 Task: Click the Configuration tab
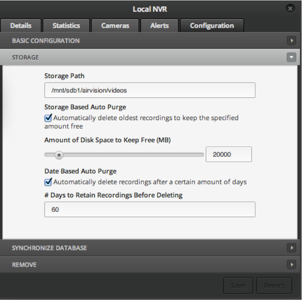pos(212,26)
